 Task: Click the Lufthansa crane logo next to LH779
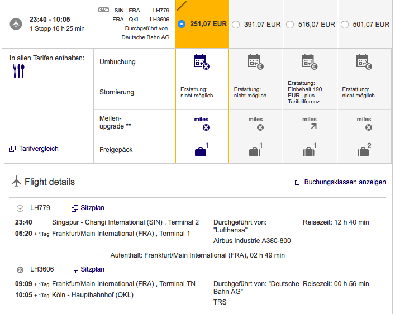21,208
